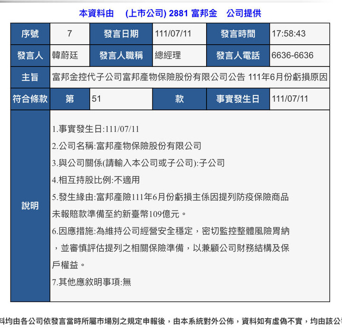Click the line mentioning '新臺幣109億元'

tap(119, 214)
